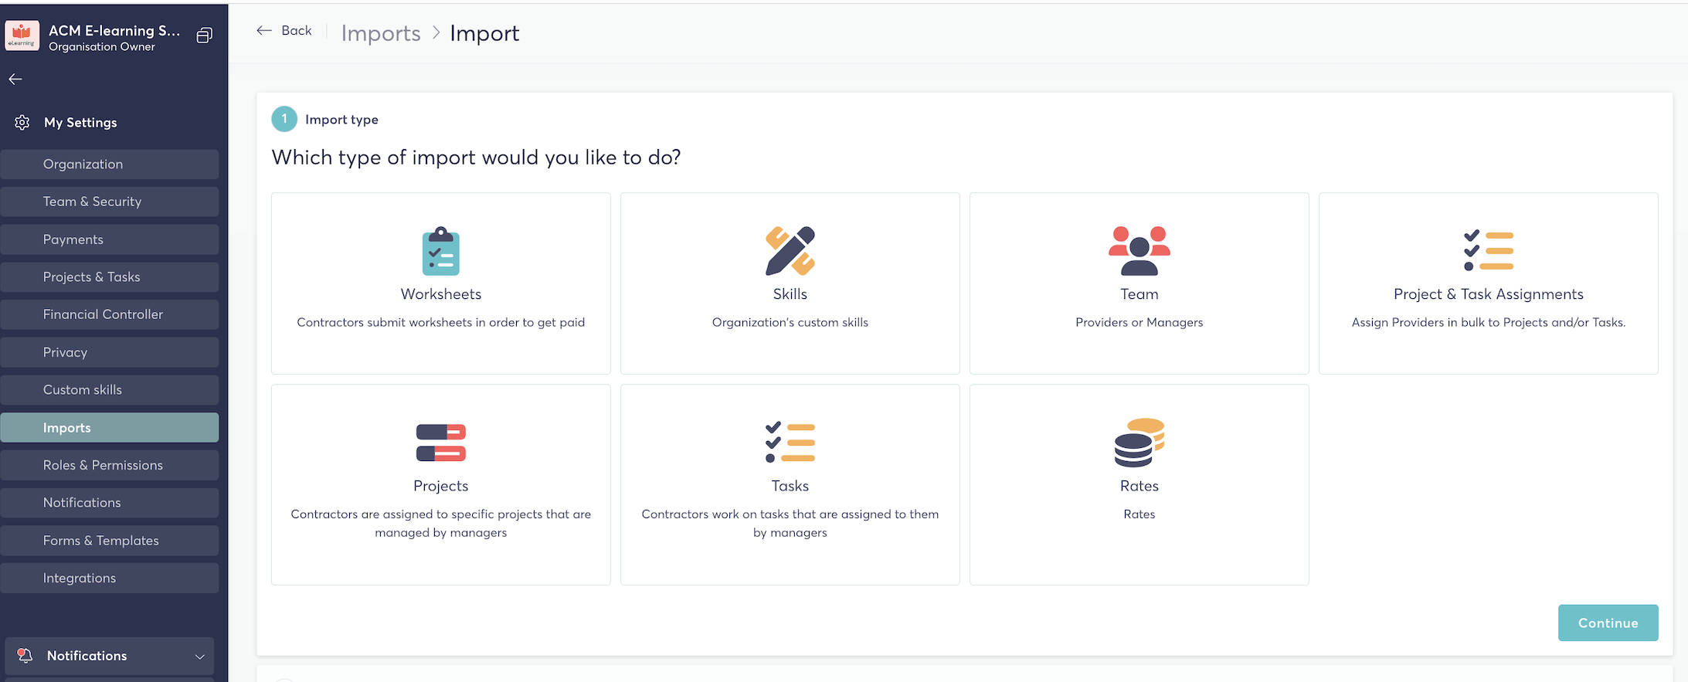Choose the Rates coin stack icon
Image resolution: width=1688 pixels, height=682 pixels.
1139,443
